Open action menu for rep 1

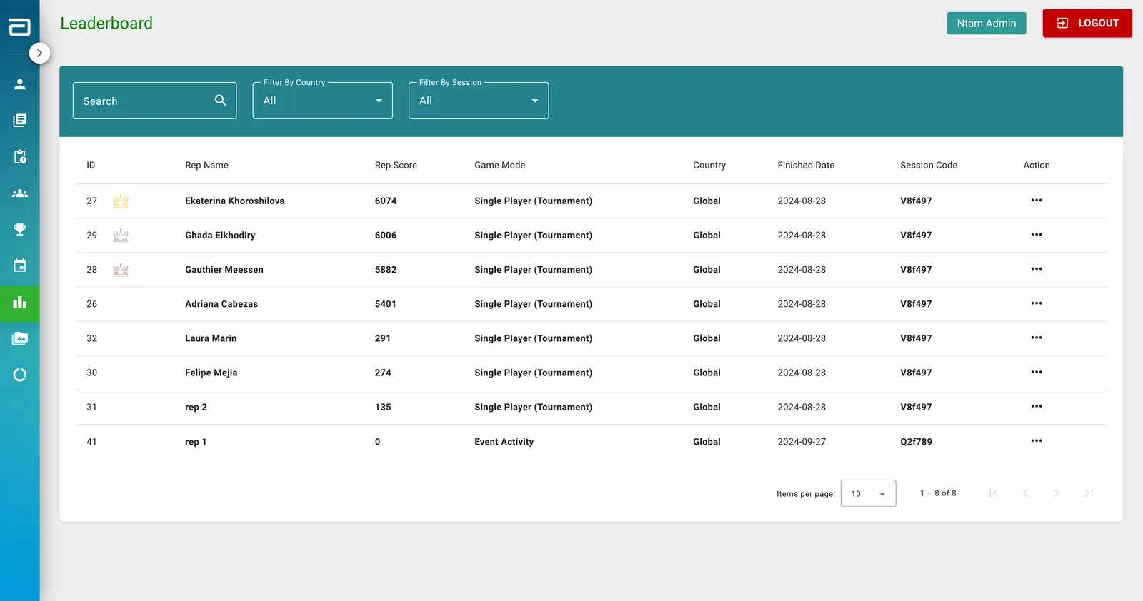click(1036, 440)
